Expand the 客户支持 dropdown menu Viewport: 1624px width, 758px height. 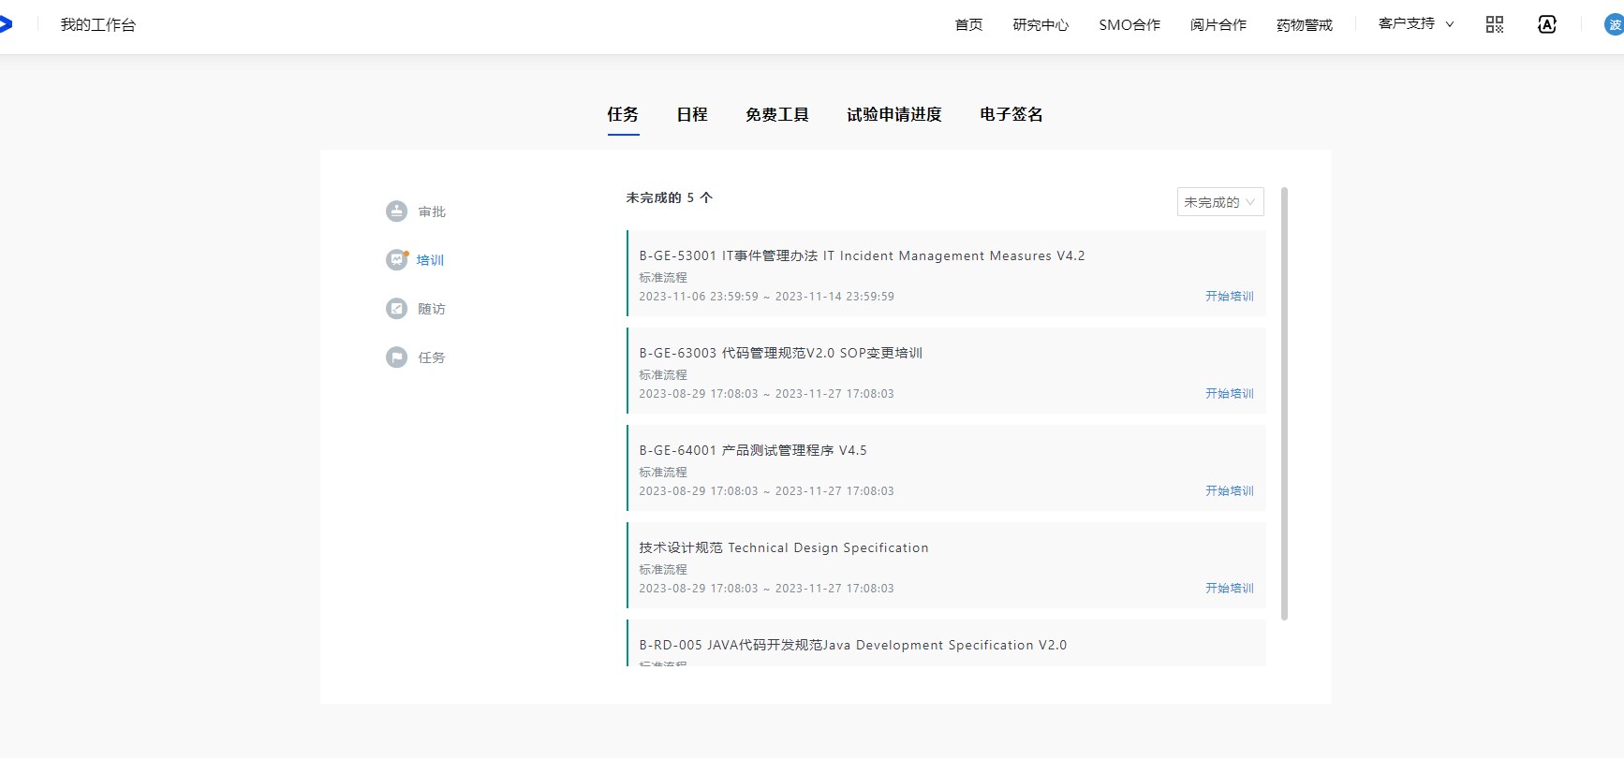point(1416,24)
